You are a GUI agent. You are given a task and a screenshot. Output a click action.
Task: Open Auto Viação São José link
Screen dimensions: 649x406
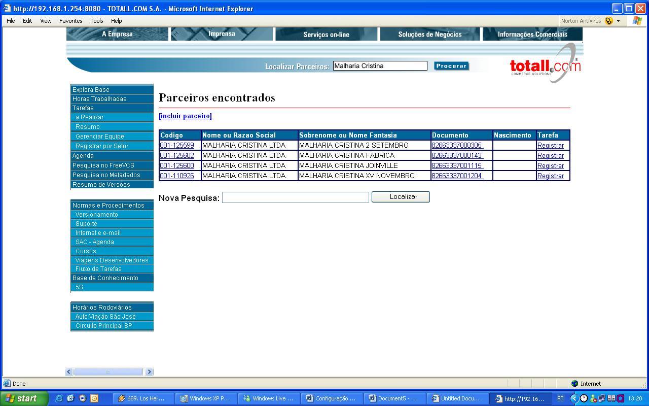(112, 316)
